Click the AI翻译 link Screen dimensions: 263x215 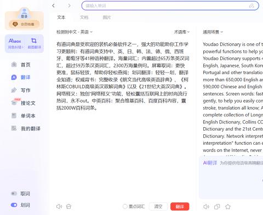click(210, 163)
